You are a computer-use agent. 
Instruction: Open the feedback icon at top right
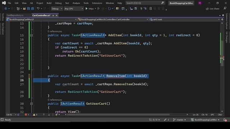click(x=225, y=8)
